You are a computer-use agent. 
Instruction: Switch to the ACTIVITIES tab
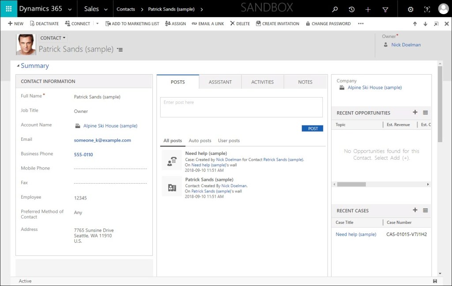coord(263,82)
